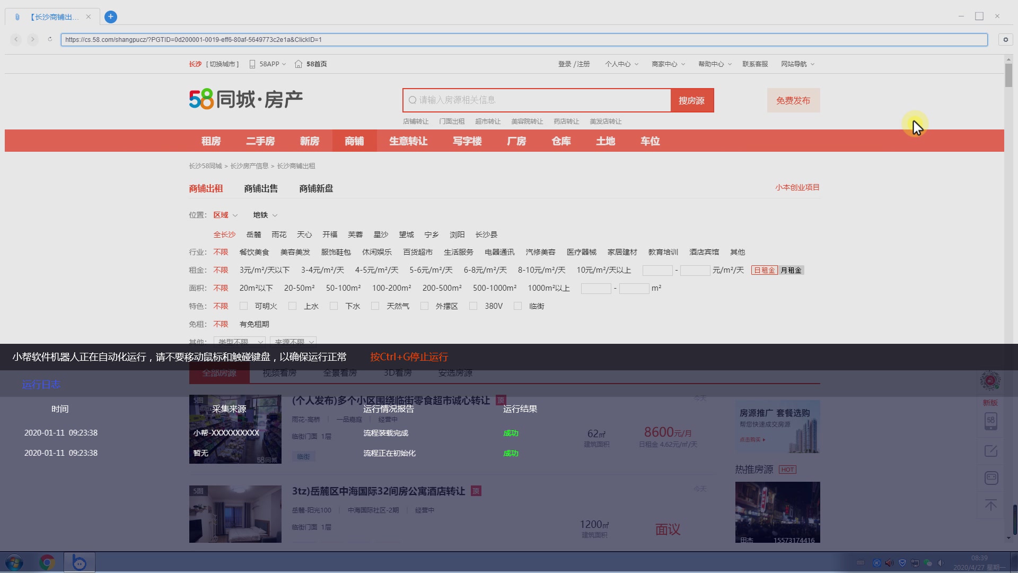Reload page with refresh icon
The width and height of the screenshot is (1018, 573).
pos(50,39)
